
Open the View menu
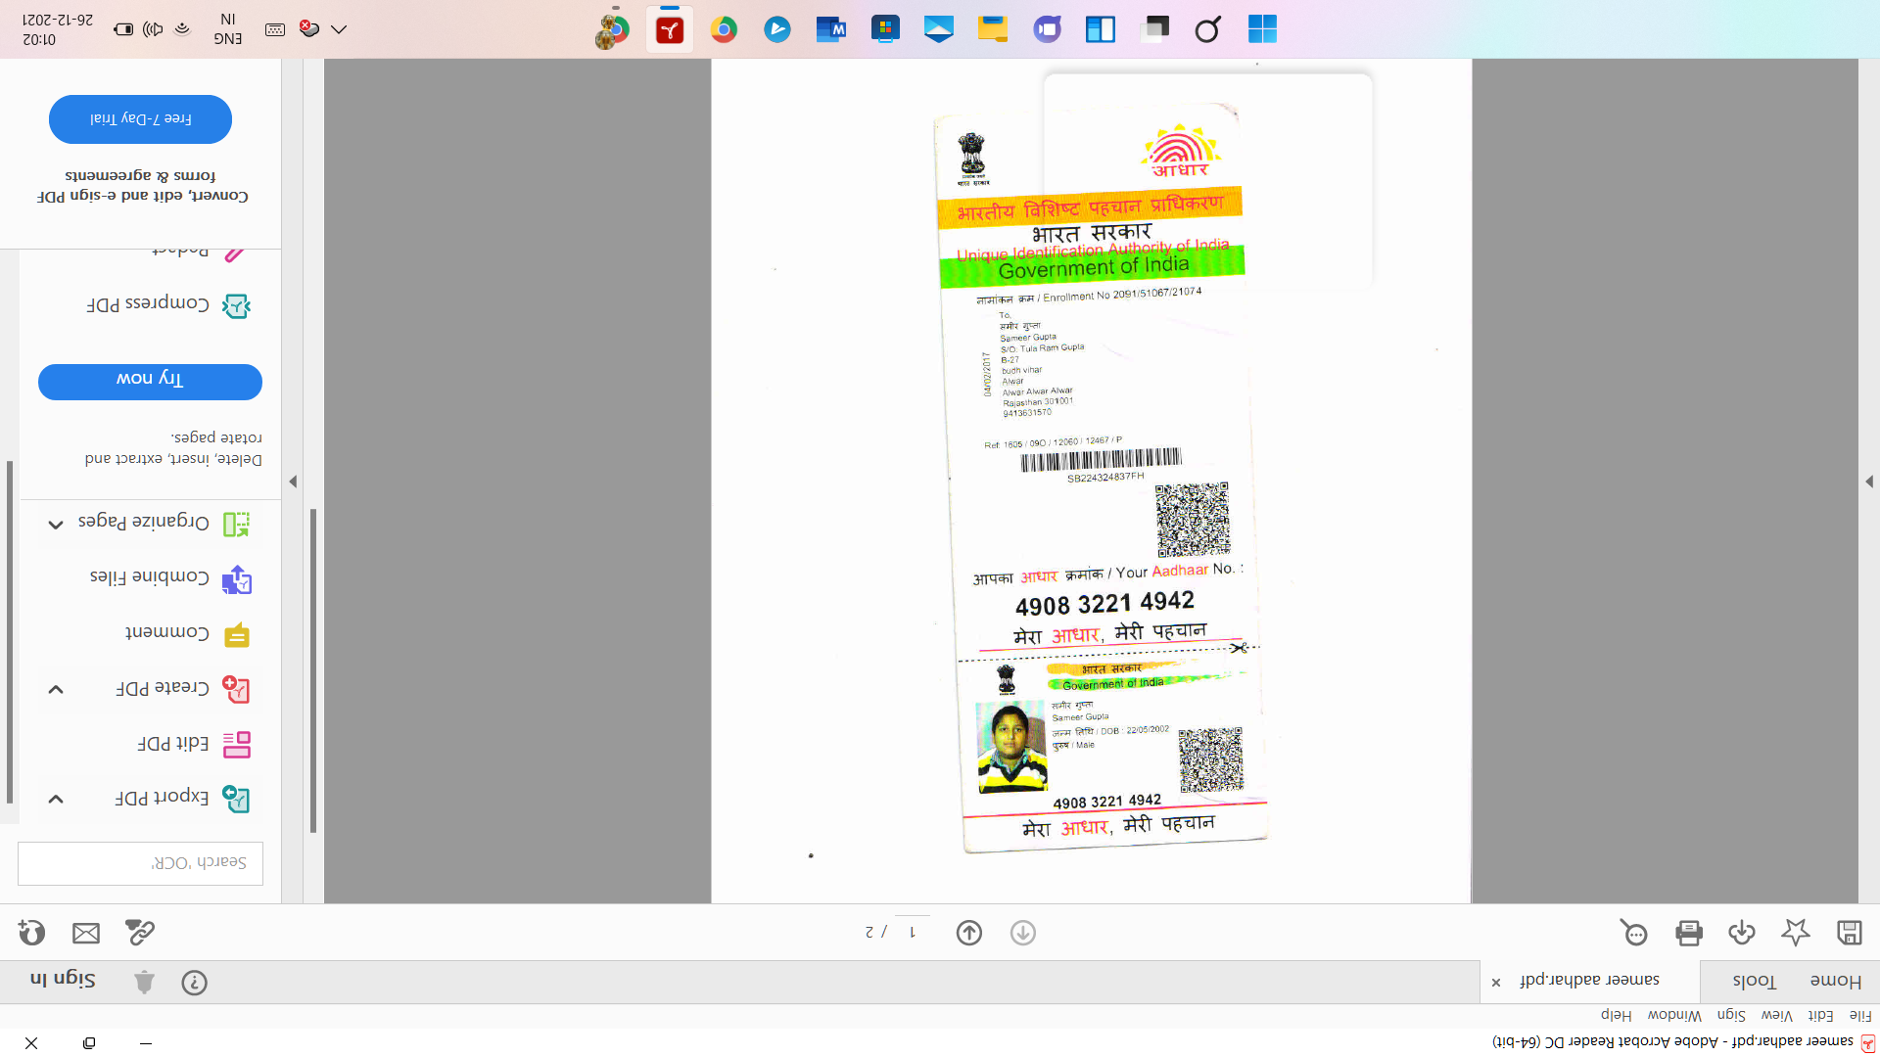tap(1776, 1016)
